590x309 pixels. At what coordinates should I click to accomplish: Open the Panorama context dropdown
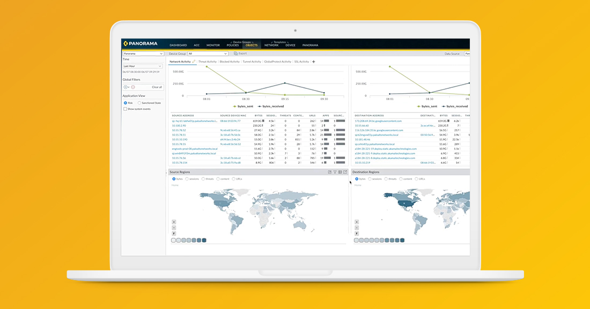pyautogui.click(x=143, y=54)
